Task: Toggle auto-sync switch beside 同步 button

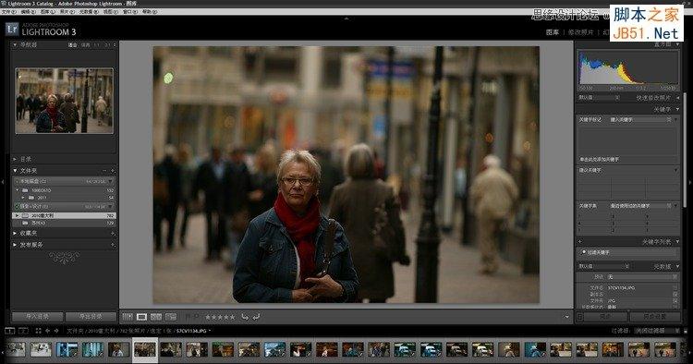Action: [580, 317]
